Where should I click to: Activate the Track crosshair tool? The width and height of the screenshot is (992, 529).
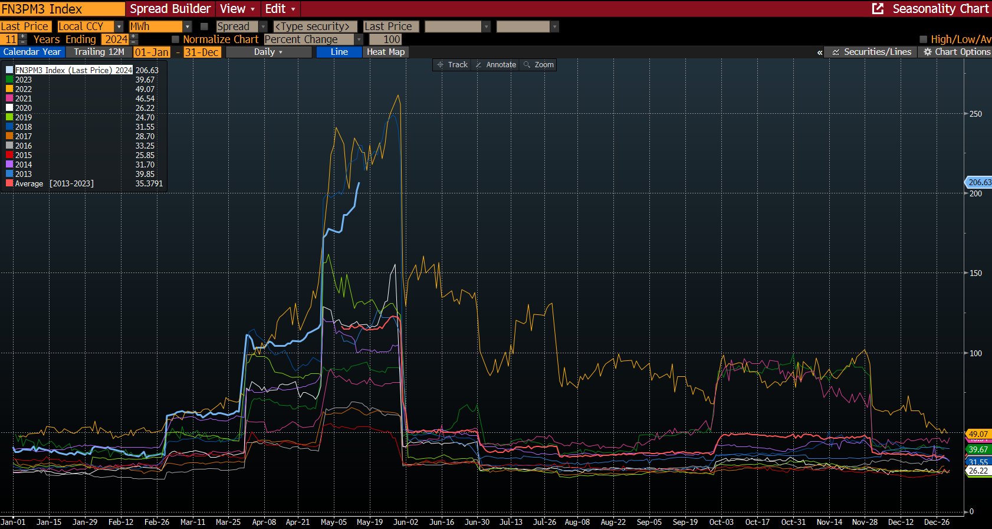coord(452,65)
